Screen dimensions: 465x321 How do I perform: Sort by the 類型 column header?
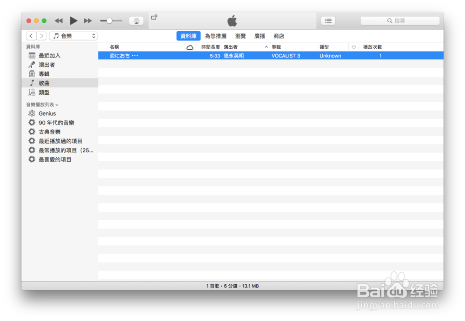coord(333,47)
